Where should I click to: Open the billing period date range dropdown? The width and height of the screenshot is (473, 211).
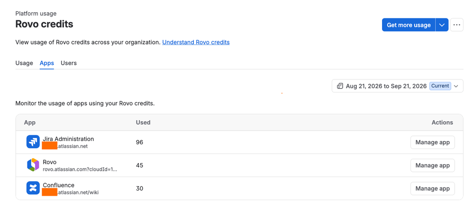(398, 86)
